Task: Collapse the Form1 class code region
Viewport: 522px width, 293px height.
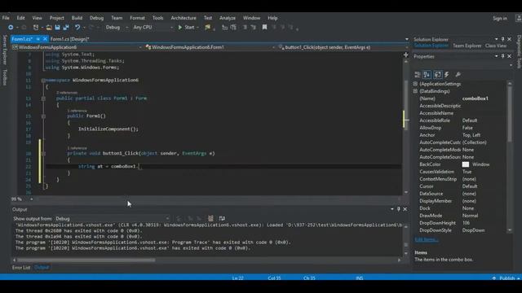Action: [43, 98]
